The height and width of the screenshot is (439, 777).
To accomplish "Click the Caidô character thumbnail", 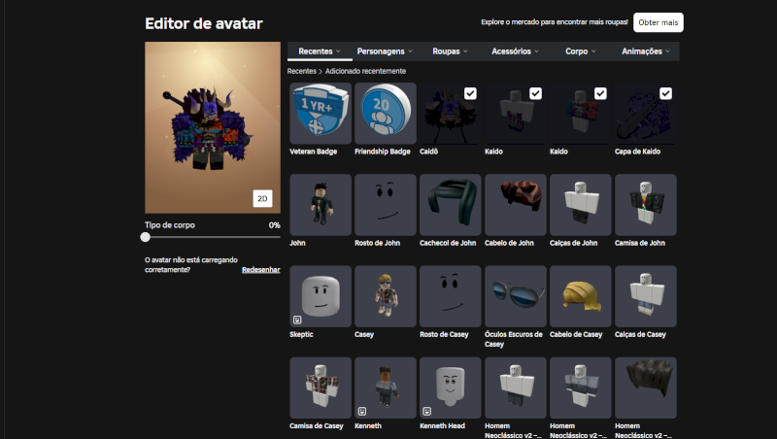I will coord(450,114).
